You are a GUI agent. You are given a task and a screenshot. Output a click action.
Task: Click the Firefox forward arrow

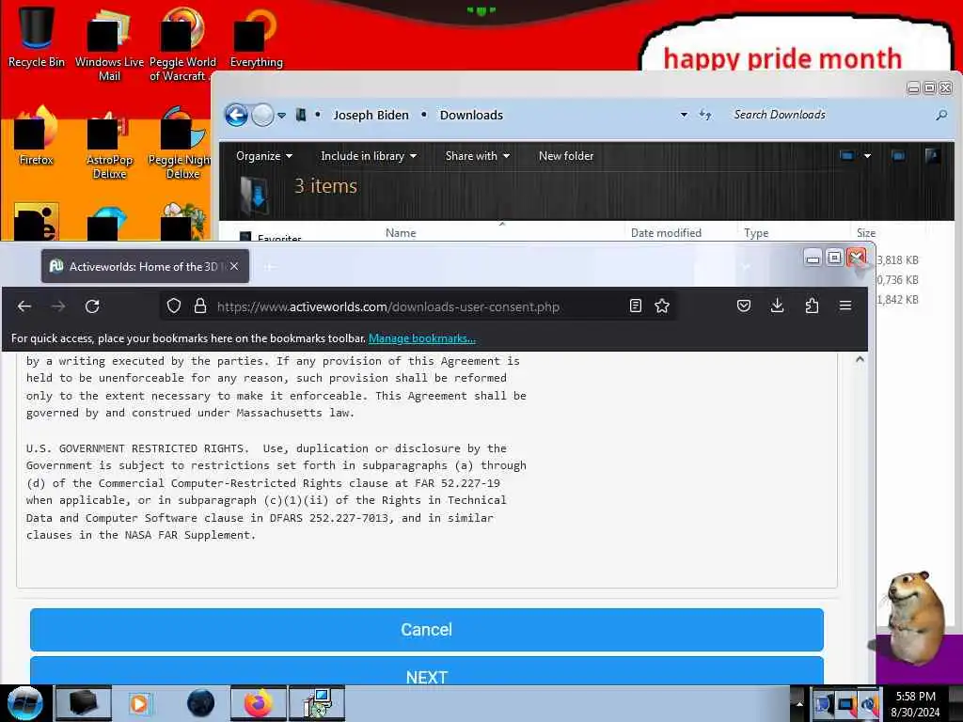click(58, 306)
